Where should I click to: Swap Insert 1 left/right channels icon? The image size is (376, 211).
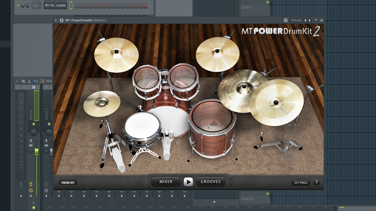(46, 146)
